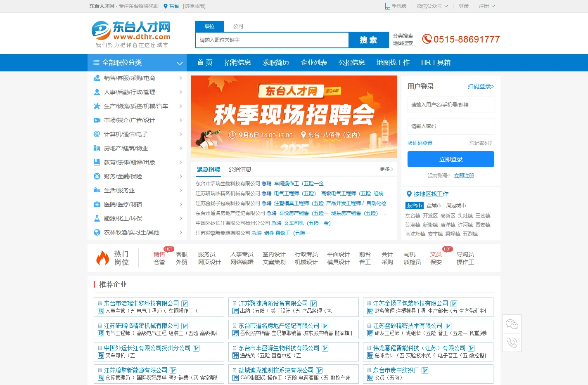
Task: Click the hot jobs flame icon
Action: point(102,258)
